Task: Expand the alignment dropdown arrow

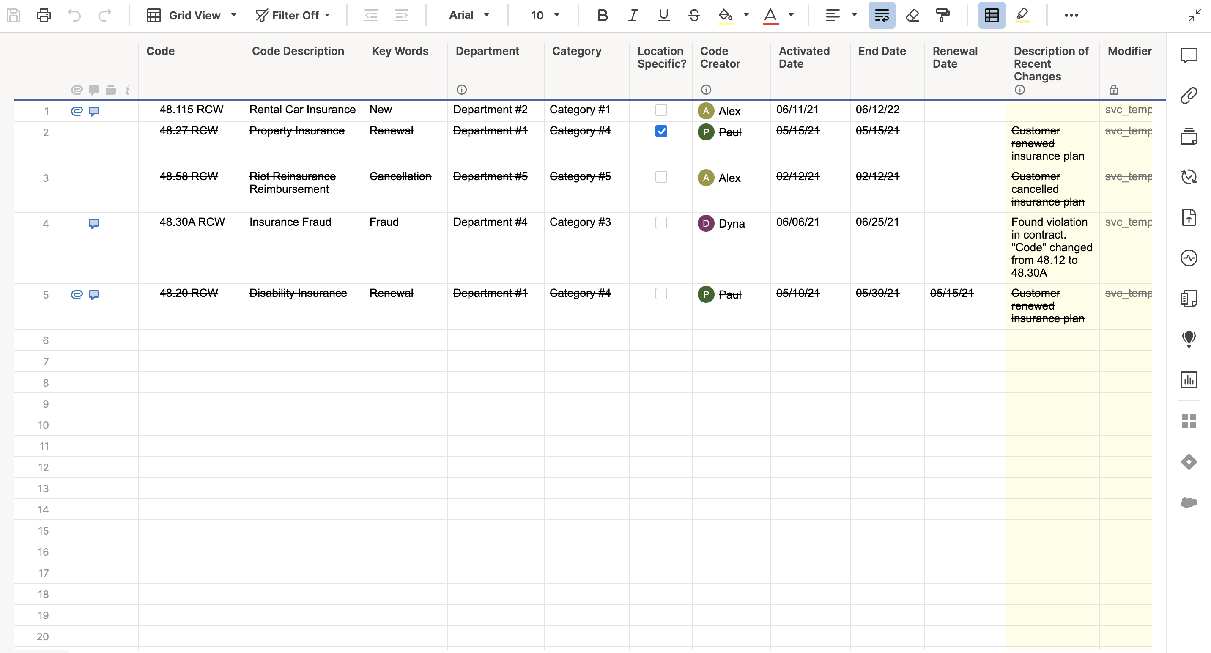Action: [x=854, y=15]
